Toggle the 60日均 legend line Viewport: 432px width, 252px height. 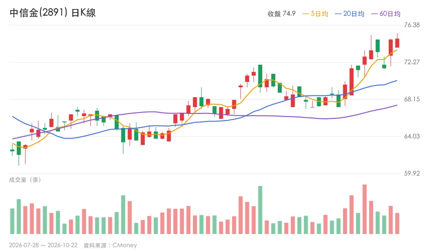(386, 14)
